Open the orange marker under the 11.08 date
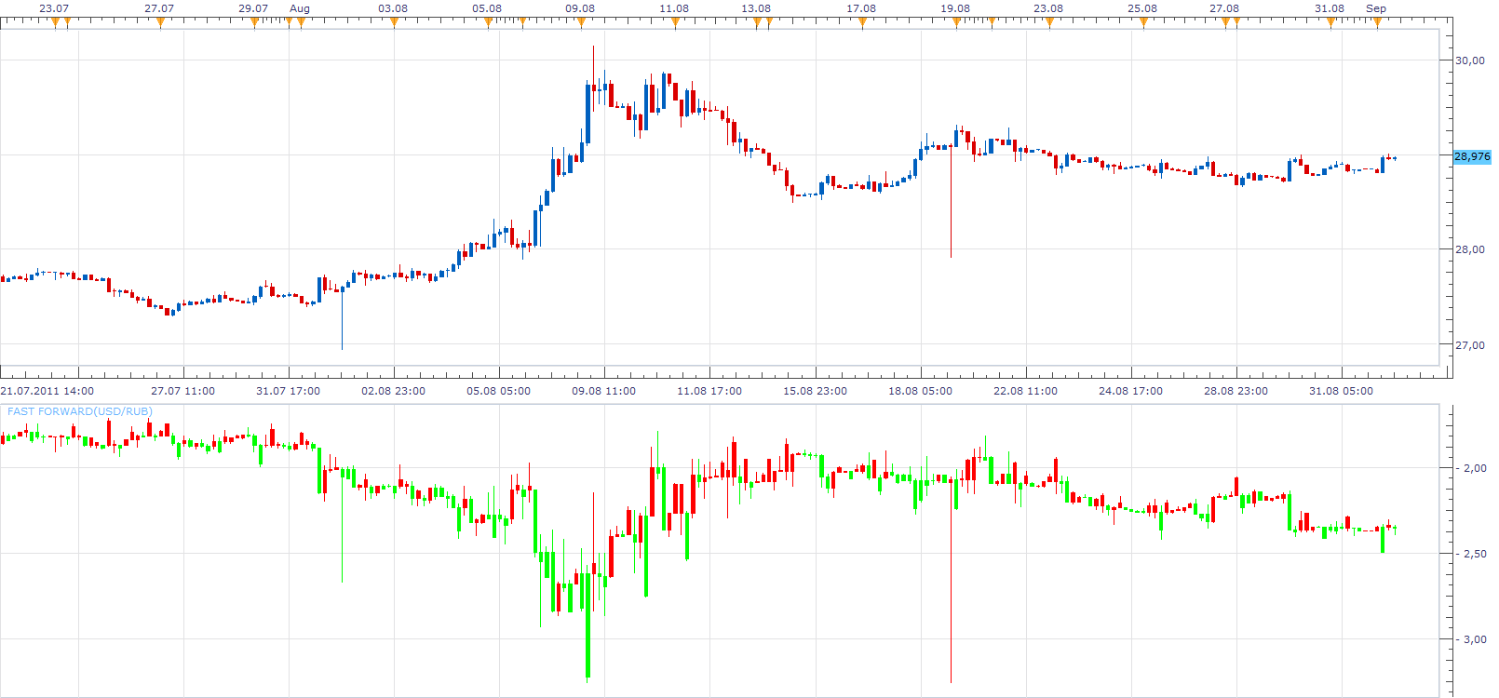The image size is (1499, 698). (675, 22)
